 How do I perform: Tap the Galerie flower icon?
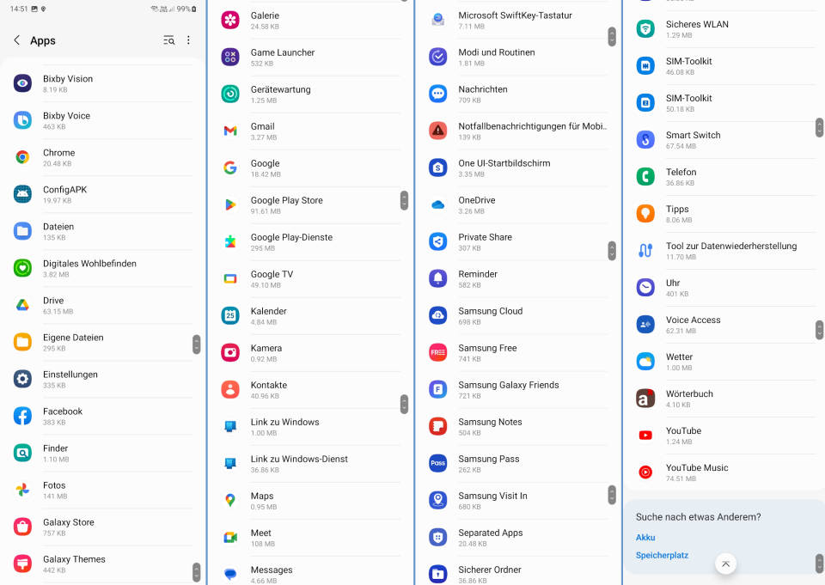(x=230, y=20)
